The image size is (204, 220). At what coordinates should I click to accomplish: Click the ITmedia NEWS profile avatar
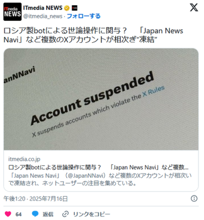(x=12, y=12)
